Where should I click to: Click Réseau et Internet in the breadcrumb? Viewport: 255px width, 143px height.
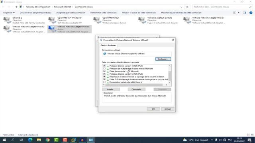pos(63,7)
